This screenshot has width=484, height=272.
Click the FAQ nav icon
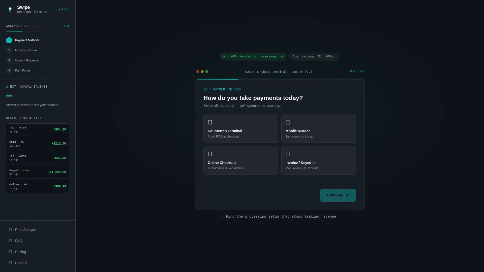pyautogui.click(x=11, y=241)
